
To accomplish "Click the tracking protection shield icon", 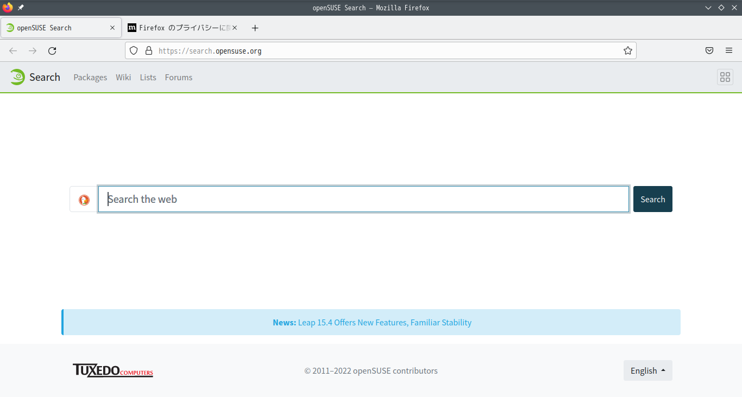I will coord(134,50).
